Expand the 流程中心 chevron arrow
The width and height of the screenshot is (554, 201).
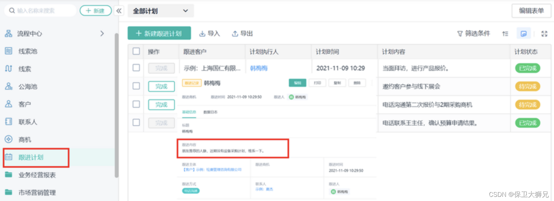pyautogui.click(x=102, y=33)
